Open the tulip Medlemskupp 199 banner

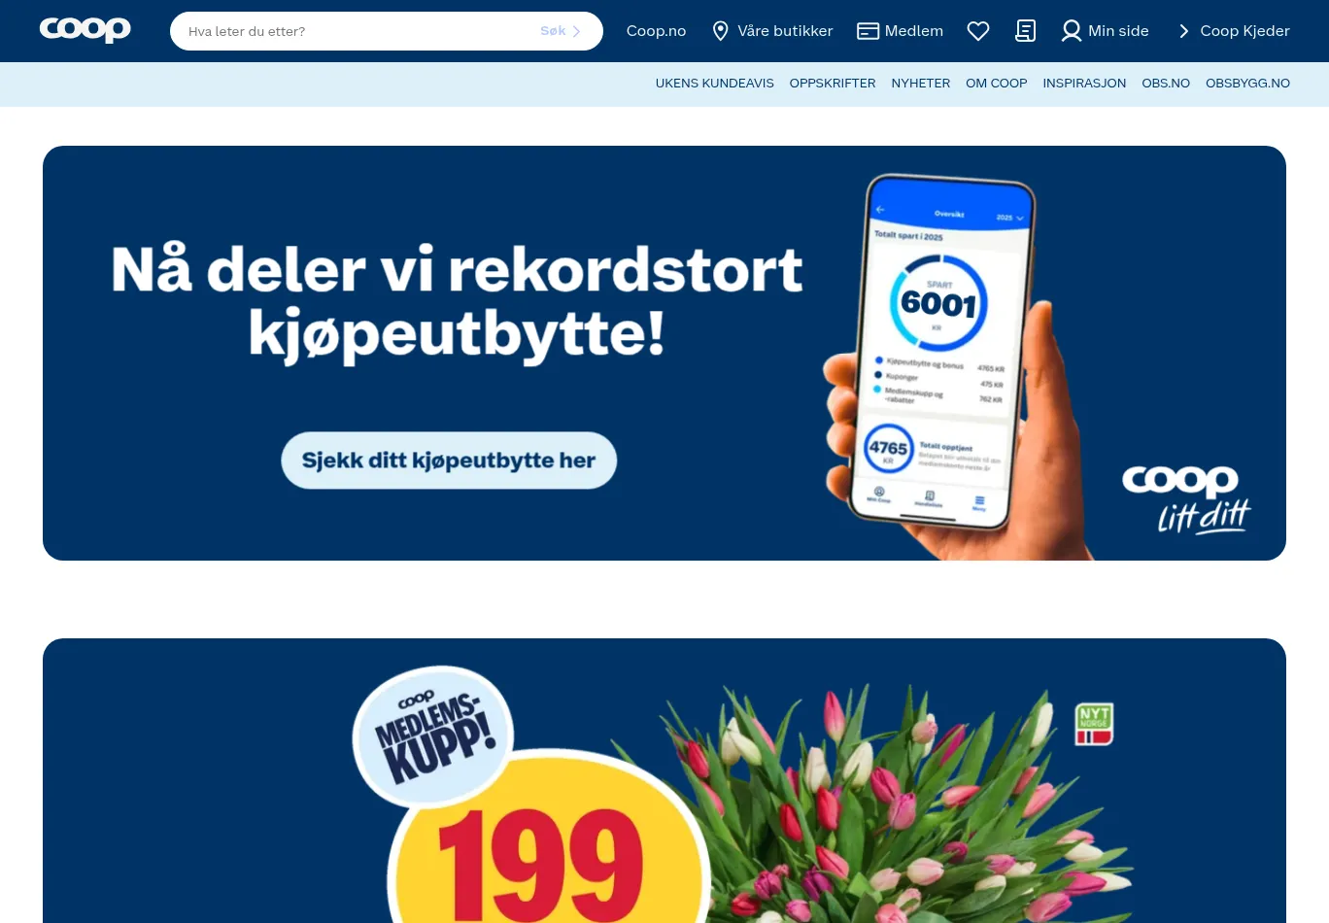pyautogui.click(x=664, y=781)
